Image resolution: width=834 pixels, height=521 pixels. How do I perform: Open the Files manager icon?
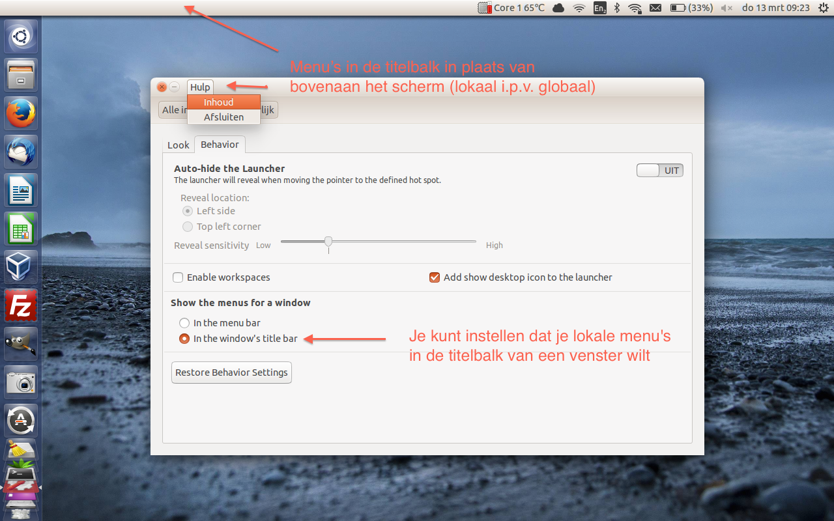tap(21, 76)
